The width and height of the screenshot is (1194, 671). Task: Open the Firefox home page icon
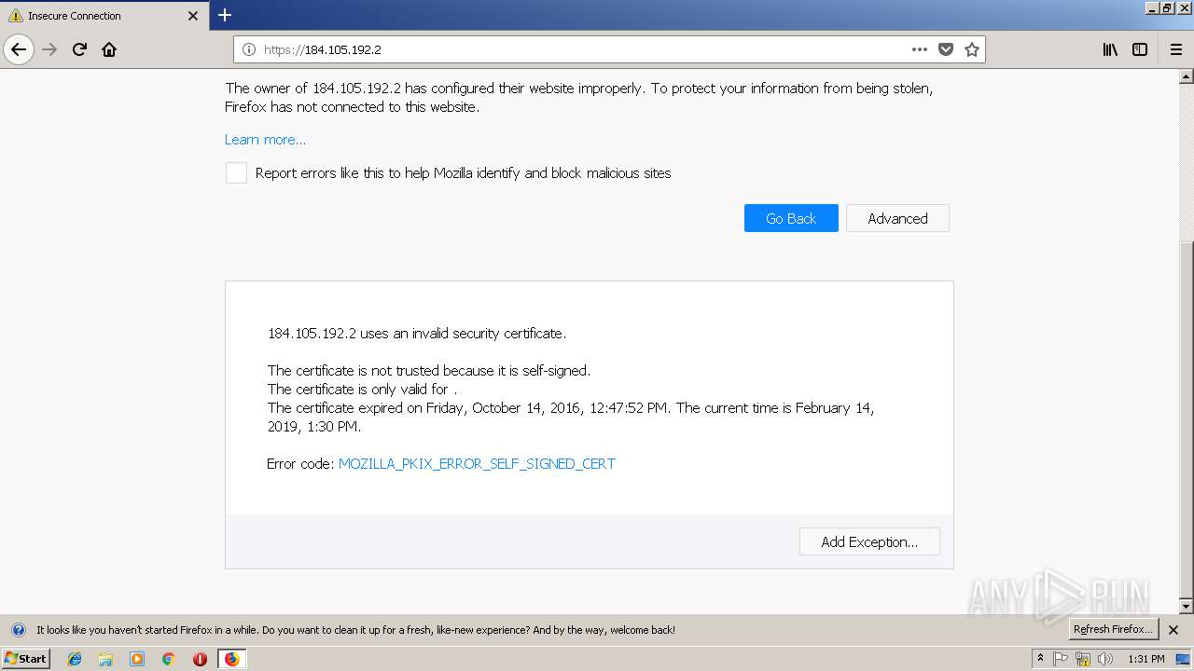(x=109, y=49)
